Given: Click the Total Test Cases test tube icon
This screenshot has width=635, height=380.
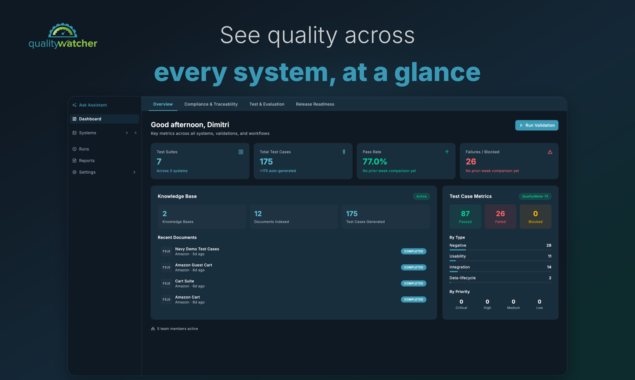Looking at the screenshot, I should [x=344, y=152].
